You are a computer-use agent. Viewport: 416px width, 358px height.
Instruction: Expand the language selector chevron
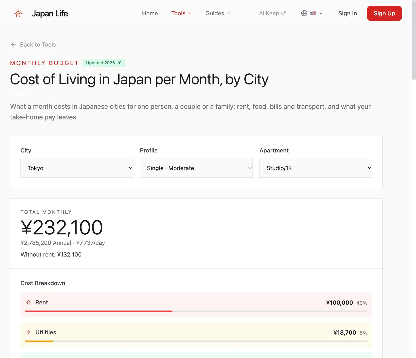pos(321,14)
